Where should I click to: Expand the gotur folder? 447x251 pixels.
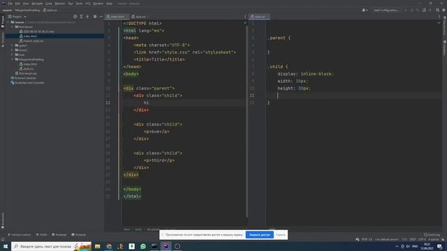[13, 45]
